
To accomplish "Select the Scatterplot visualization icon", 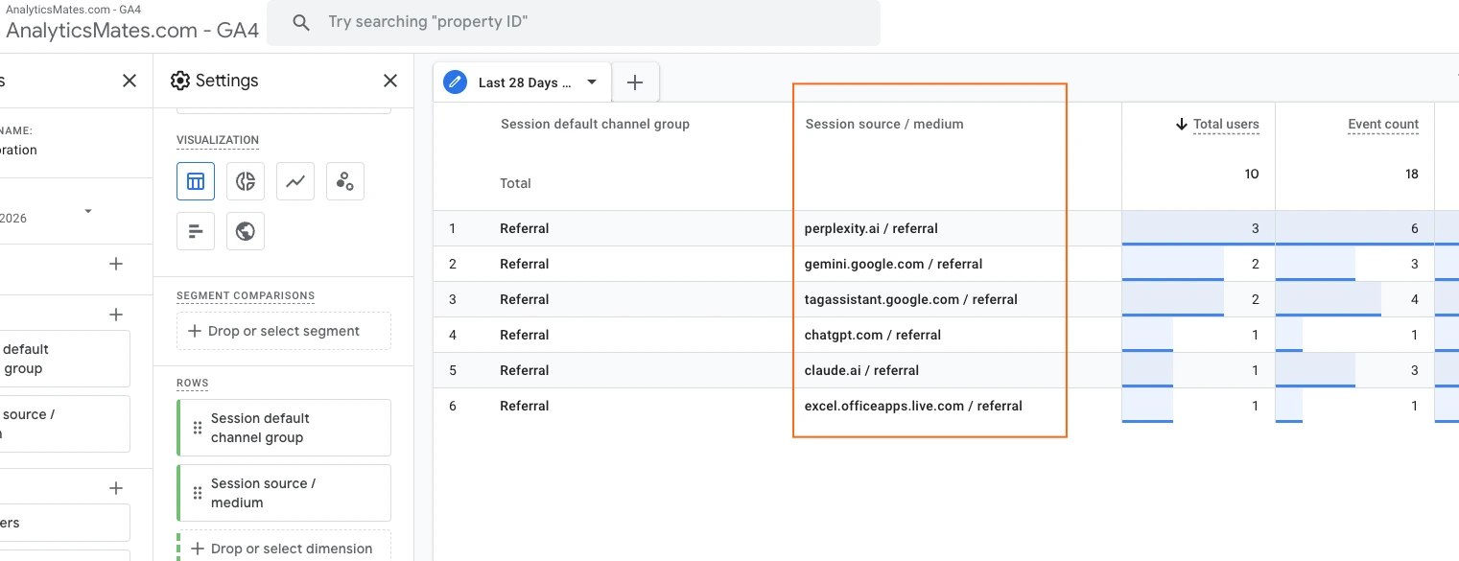I will (x=345, y=180).
